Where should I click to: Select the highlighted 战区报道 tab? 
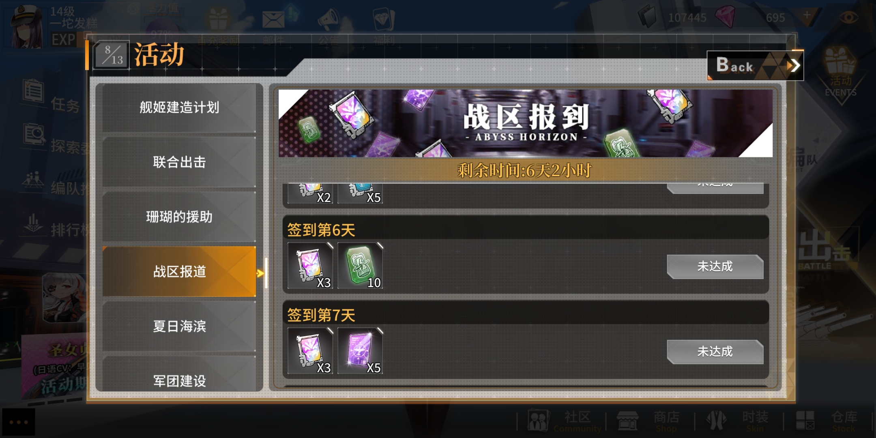pyautogui.click(x=179, y=272)
